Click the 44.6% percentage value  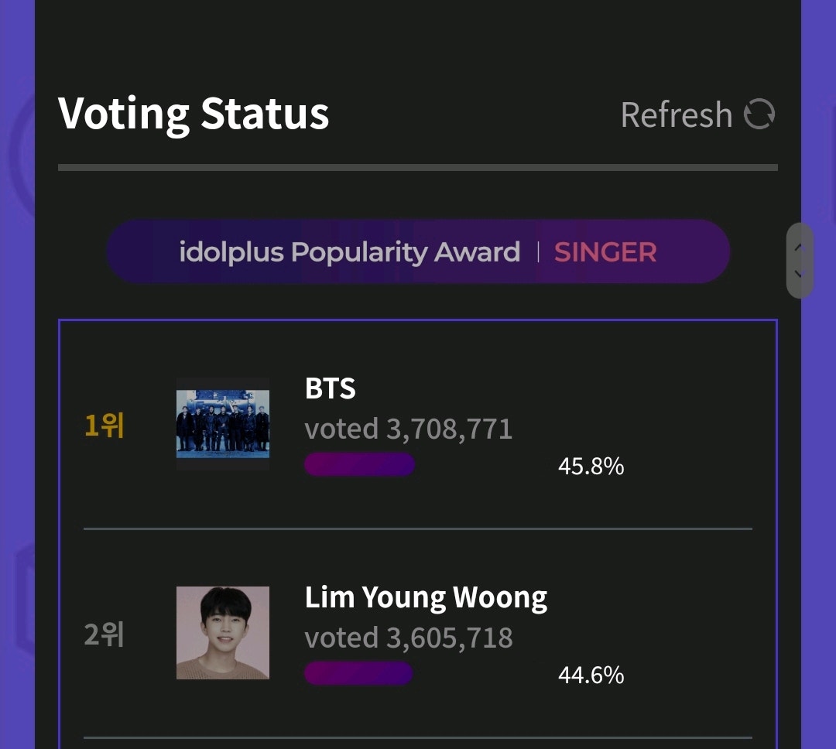pyautogui.click(x=591, y=675)
